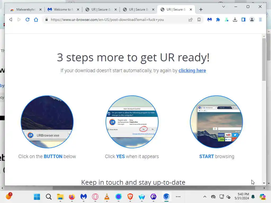This screenshot has height=203, width=271.
Task: Reload the current page
Action: pyautogui.click(x=28, y=20)
